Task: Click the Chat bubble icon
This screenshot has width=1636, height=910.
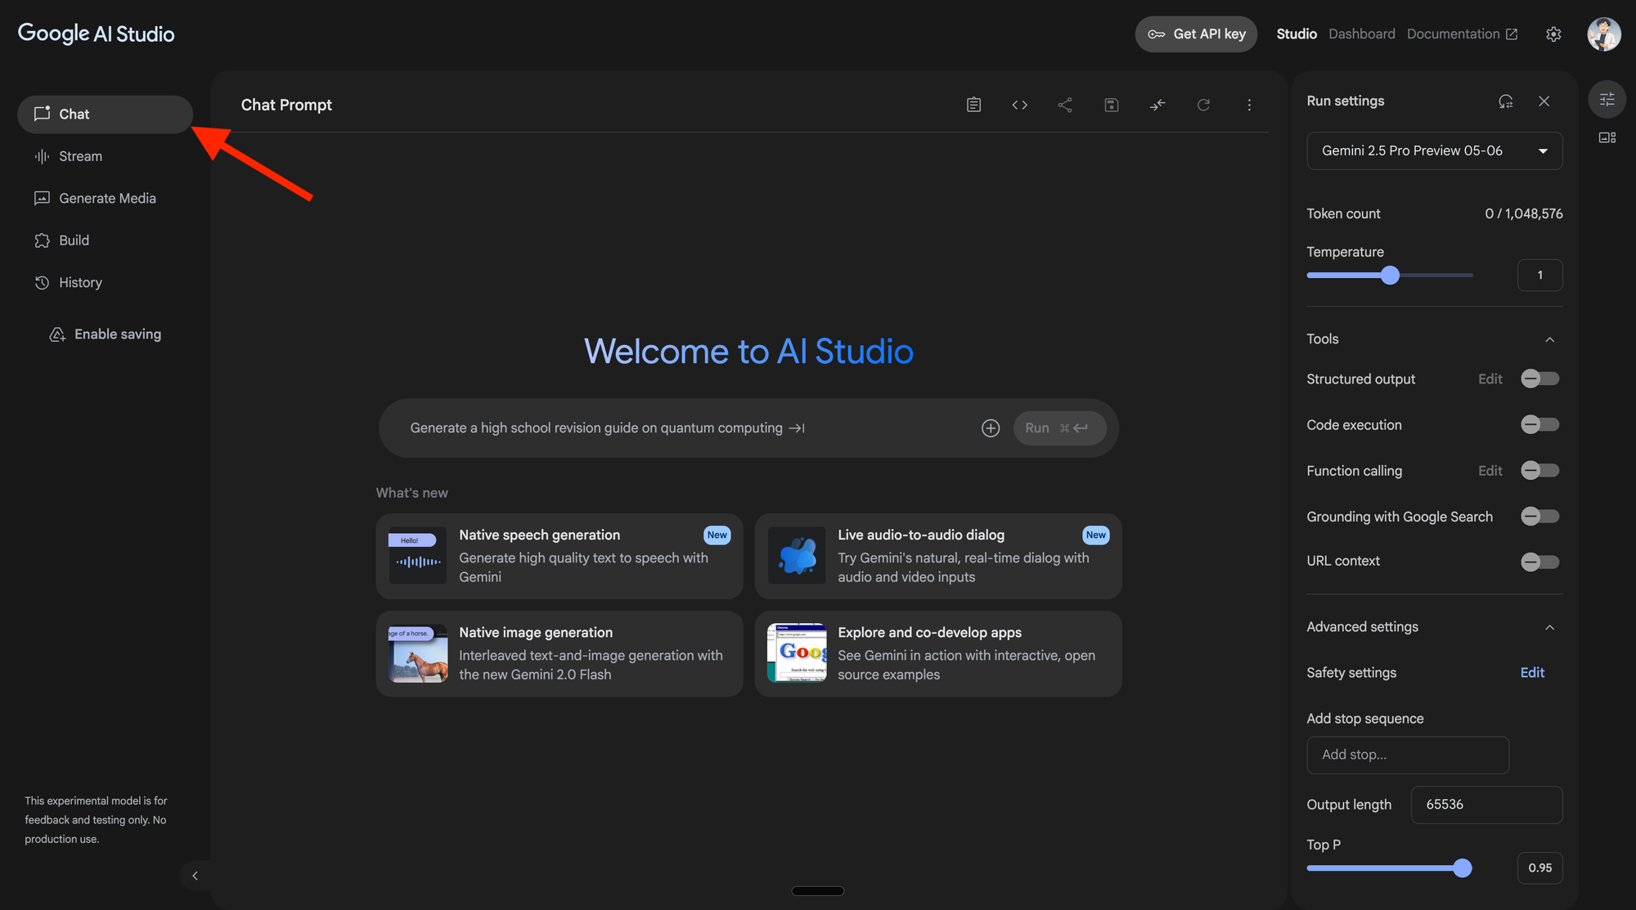Action: pyautogui.click(x=42, y=114)
